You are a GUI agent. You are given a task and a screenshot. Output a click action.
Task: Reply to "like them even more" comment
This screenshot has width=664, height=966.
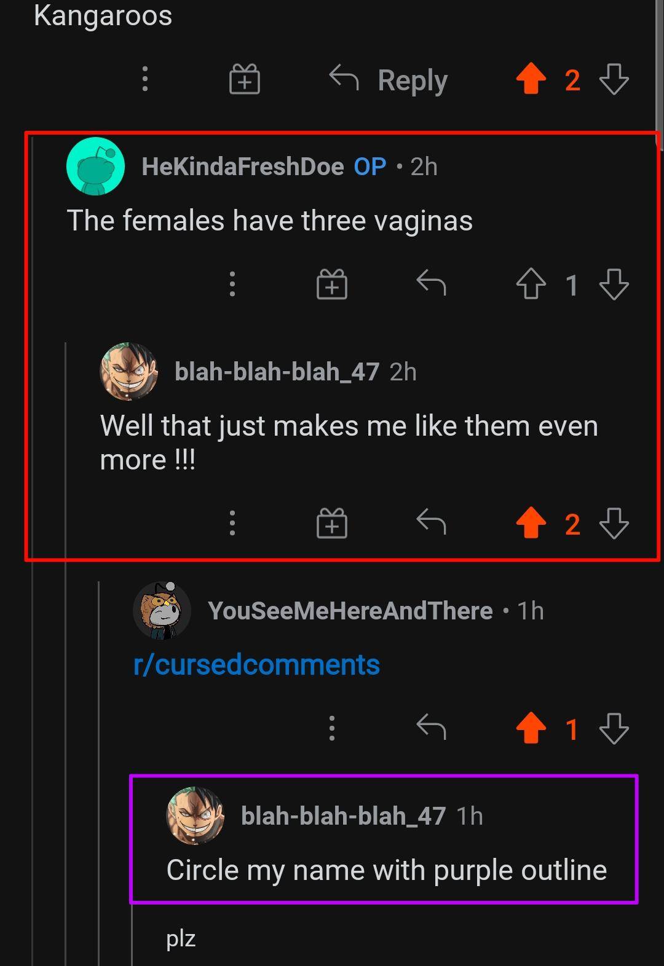[431, 523]
